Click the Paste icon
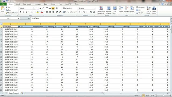 tap(2, 8)
